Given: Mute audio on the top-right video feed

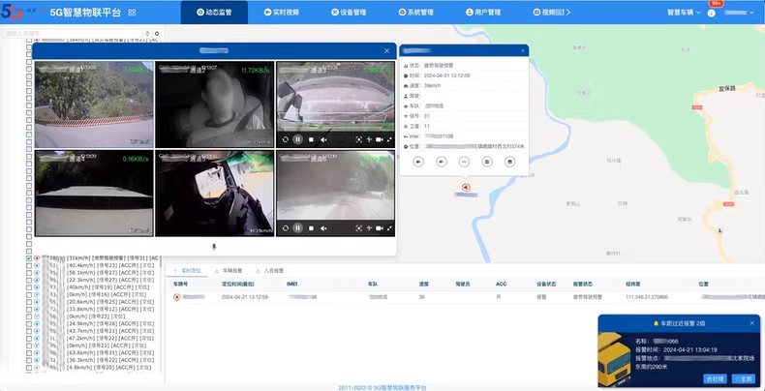Looking at the screenshot, I should click(323, 139).
